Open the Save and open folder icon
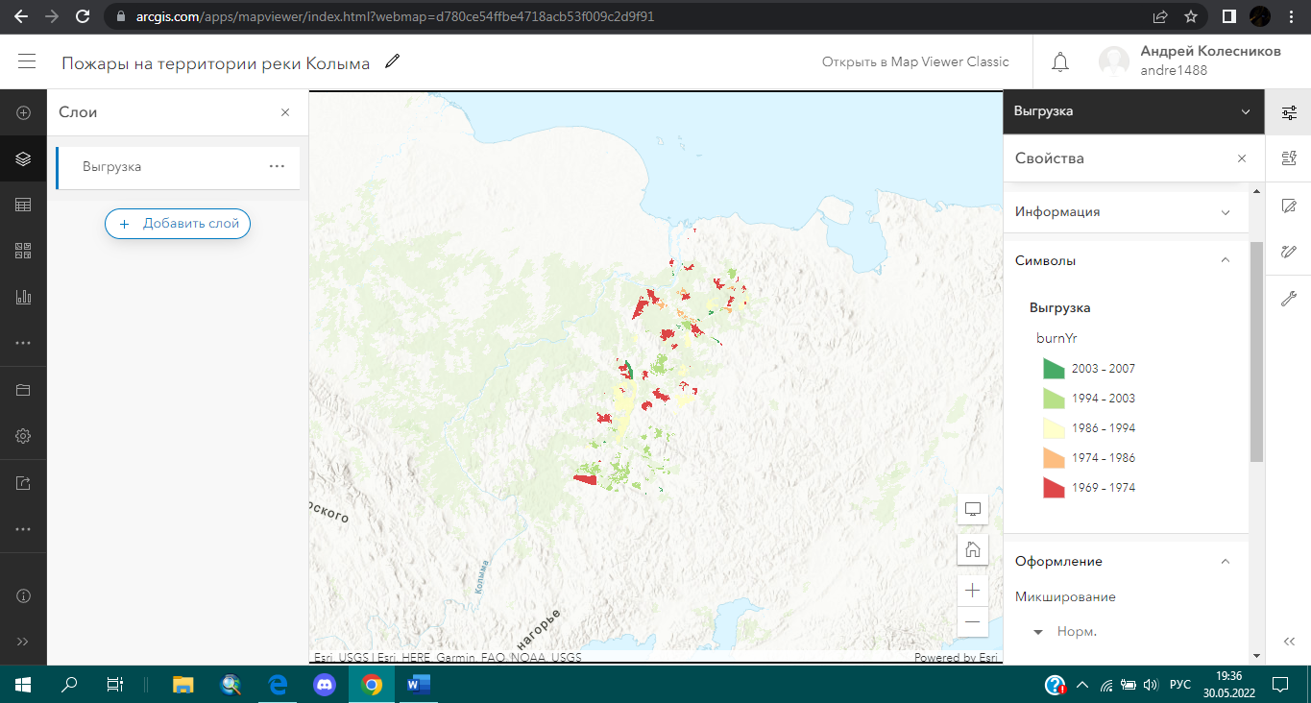 pyautogui.click(x=24, y=390)
